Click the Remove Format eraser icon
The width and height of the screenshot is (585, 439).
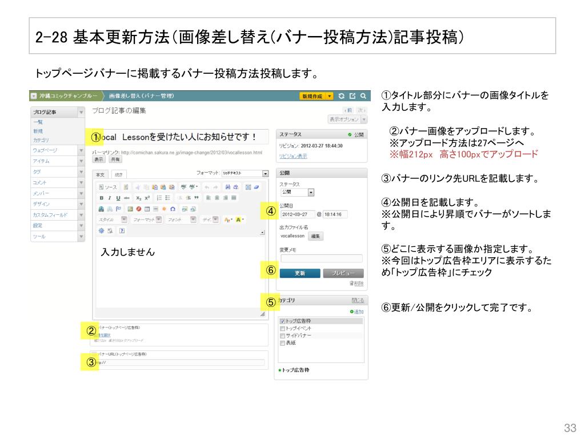257,187
